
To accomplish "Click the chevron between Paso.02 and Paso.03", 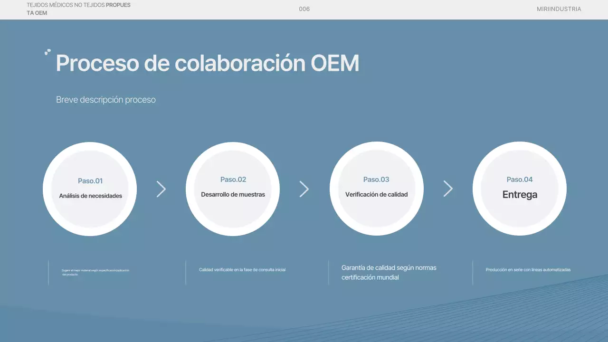I will [304, 189].
